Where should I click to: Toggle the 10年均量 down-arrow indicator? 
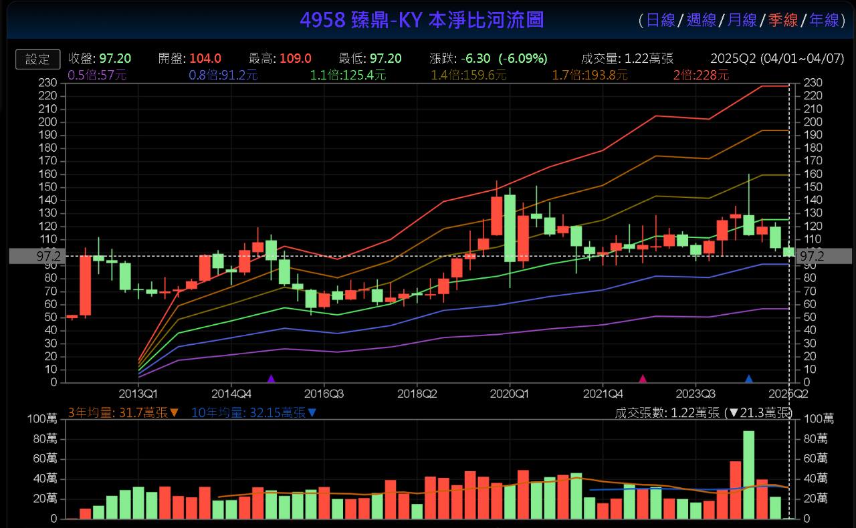point(312,412)
